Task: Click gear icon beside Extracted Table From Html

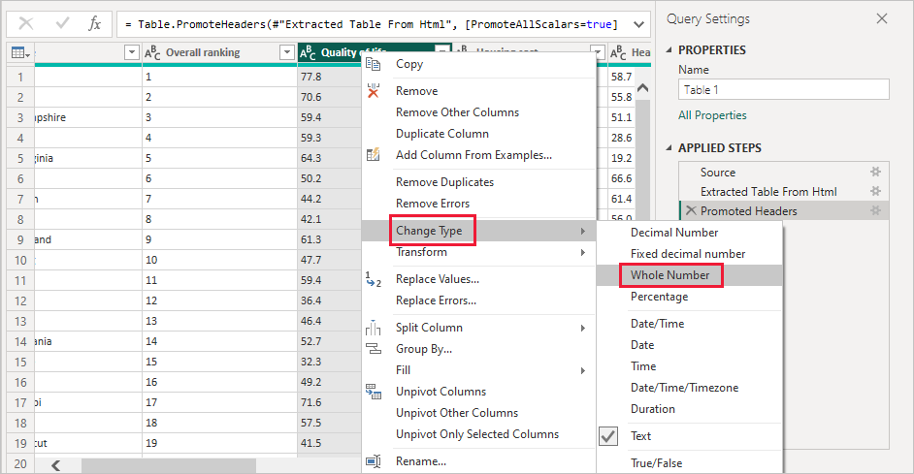Action: [875, 191]
